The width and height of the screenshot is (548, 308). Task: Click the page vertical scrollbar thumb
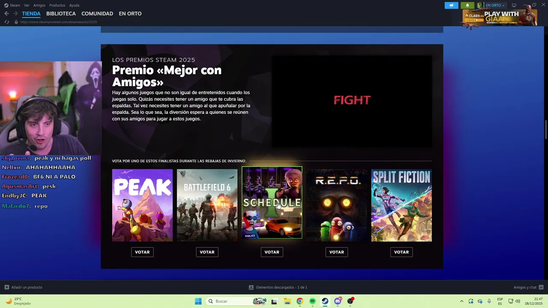tap(546, 130)
